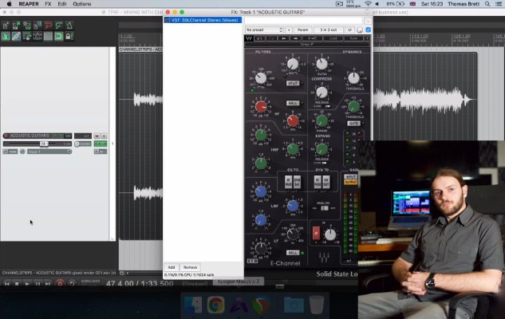The width and height of the screenshot is (505, 319).
Task: Open Google Chrome from the Dock
Action: click(215, 305)
